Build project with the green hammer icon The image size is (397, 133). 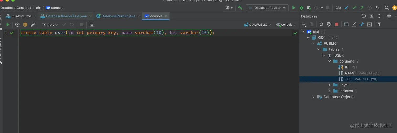pyautogui.click(x=240, y=8)
